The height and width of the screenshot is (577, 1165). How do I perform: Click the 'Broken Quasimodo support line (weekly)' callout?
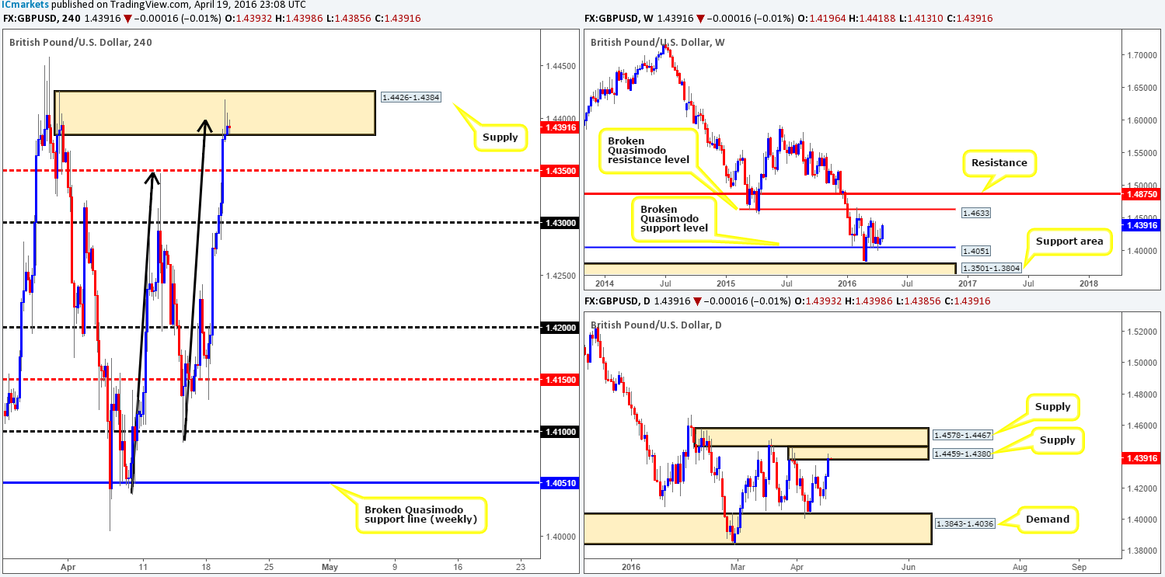[x=421, y=516]
